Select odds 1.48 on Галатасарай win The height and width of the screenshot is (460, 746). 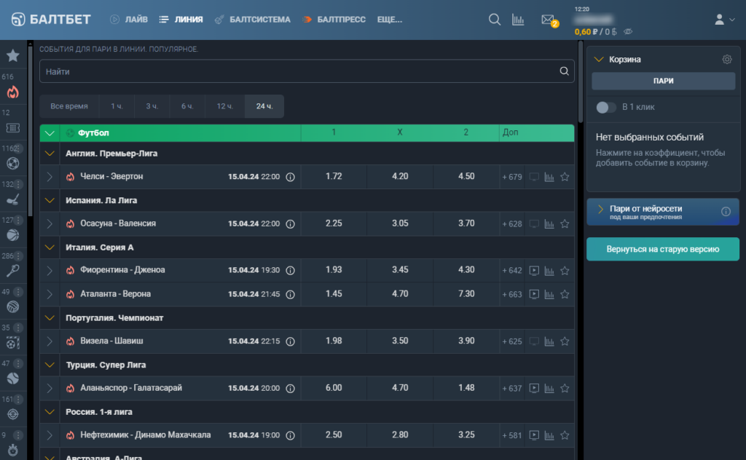pyautogui.click(x=466, y=388)
